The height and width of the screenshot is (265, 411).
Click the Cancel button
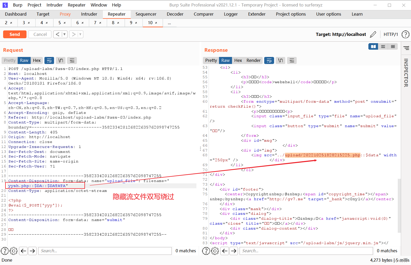click(40, 34)
